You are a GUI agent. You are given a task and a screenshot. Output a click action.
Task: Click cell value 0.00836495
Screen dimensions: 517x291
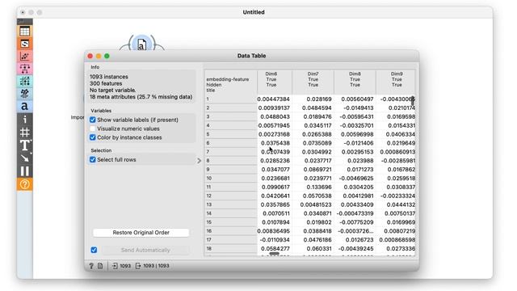[x=274, y=231]
